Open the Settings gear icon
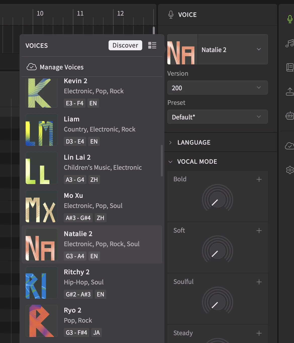Screen dimensions: 294x343 pos(290,170)
